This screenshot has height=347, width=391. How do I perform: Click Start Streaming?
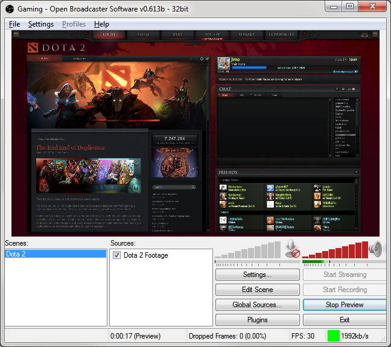pyautogui.click(x=345, y=275)
